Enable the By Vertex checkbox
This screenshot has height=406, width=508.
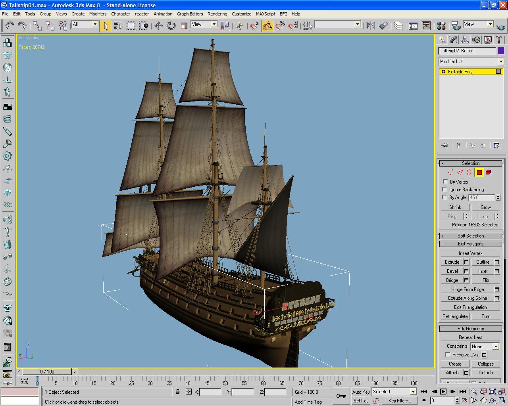[445, 182]
